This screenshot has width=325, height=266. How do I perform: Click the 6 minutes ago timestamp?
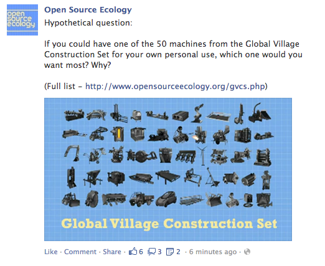coord(213,252)
